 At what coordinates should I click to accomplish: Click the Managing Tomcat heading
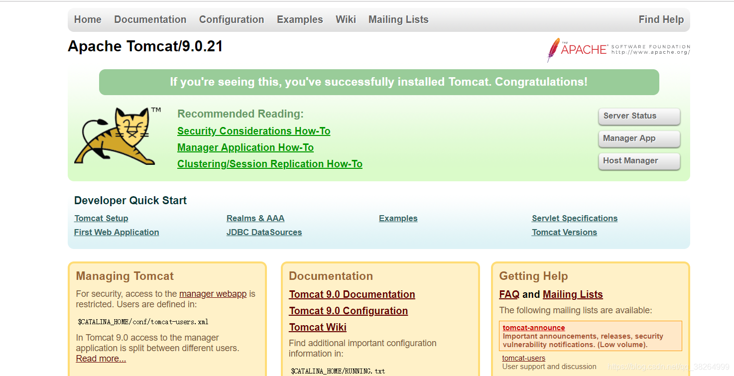[x=125, y=276]
